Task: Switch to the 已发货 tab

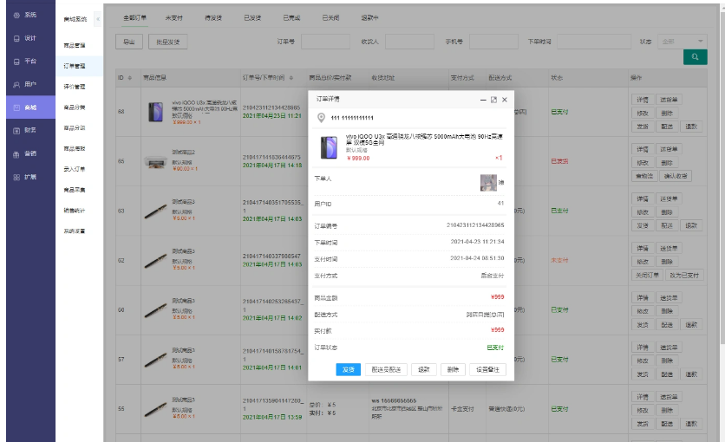Action: [x=252, y=18]
